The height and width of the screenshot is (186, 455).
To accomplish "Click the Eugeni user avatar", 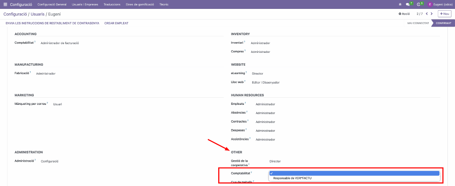I will (x=430, y=4).
